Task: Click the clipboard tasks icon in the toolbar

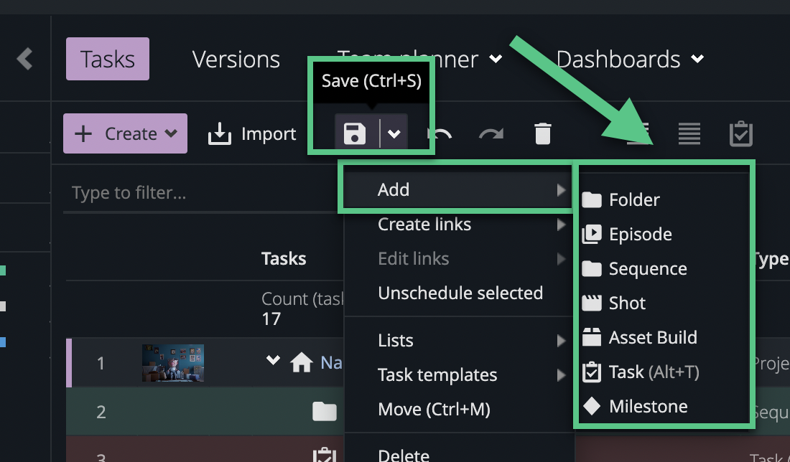Action: [x=741, y=133]
